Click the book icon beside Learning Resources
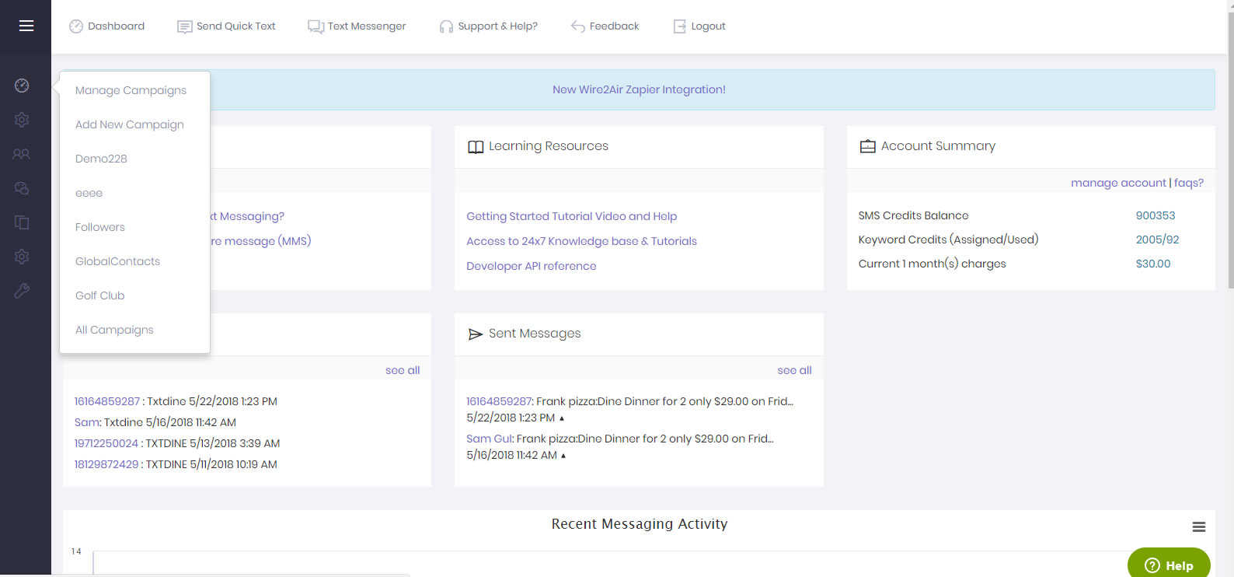Image resolution: width=1234 pixels, height=577 pixels. 476,147
